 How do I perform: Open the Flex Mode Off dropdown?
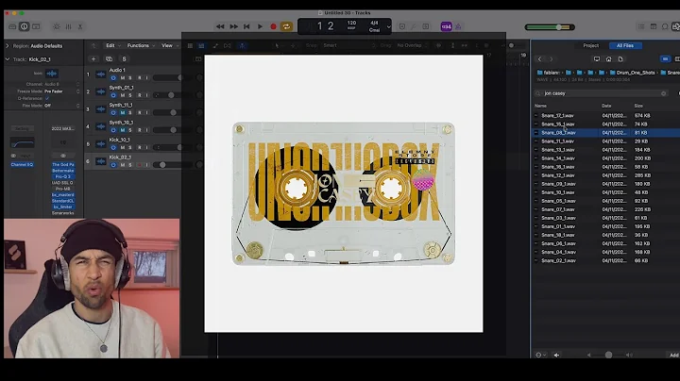click(61, 106)
